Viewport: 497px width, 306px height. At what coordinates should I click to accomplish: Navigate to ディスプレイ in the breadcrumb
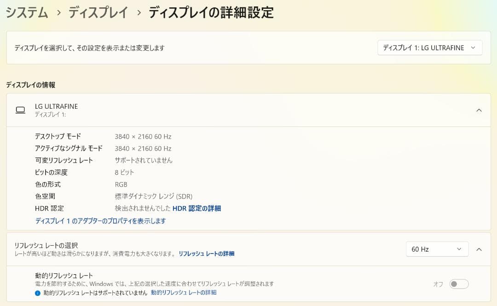(x=98, y=13)
